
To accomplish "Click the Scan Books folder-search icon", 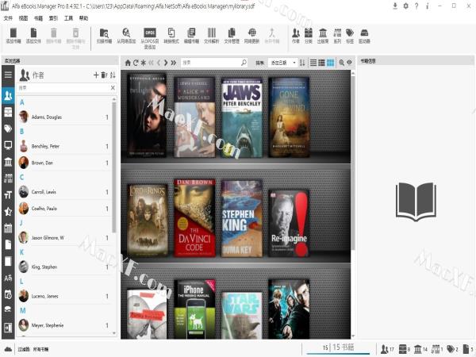I will point(104,33).
